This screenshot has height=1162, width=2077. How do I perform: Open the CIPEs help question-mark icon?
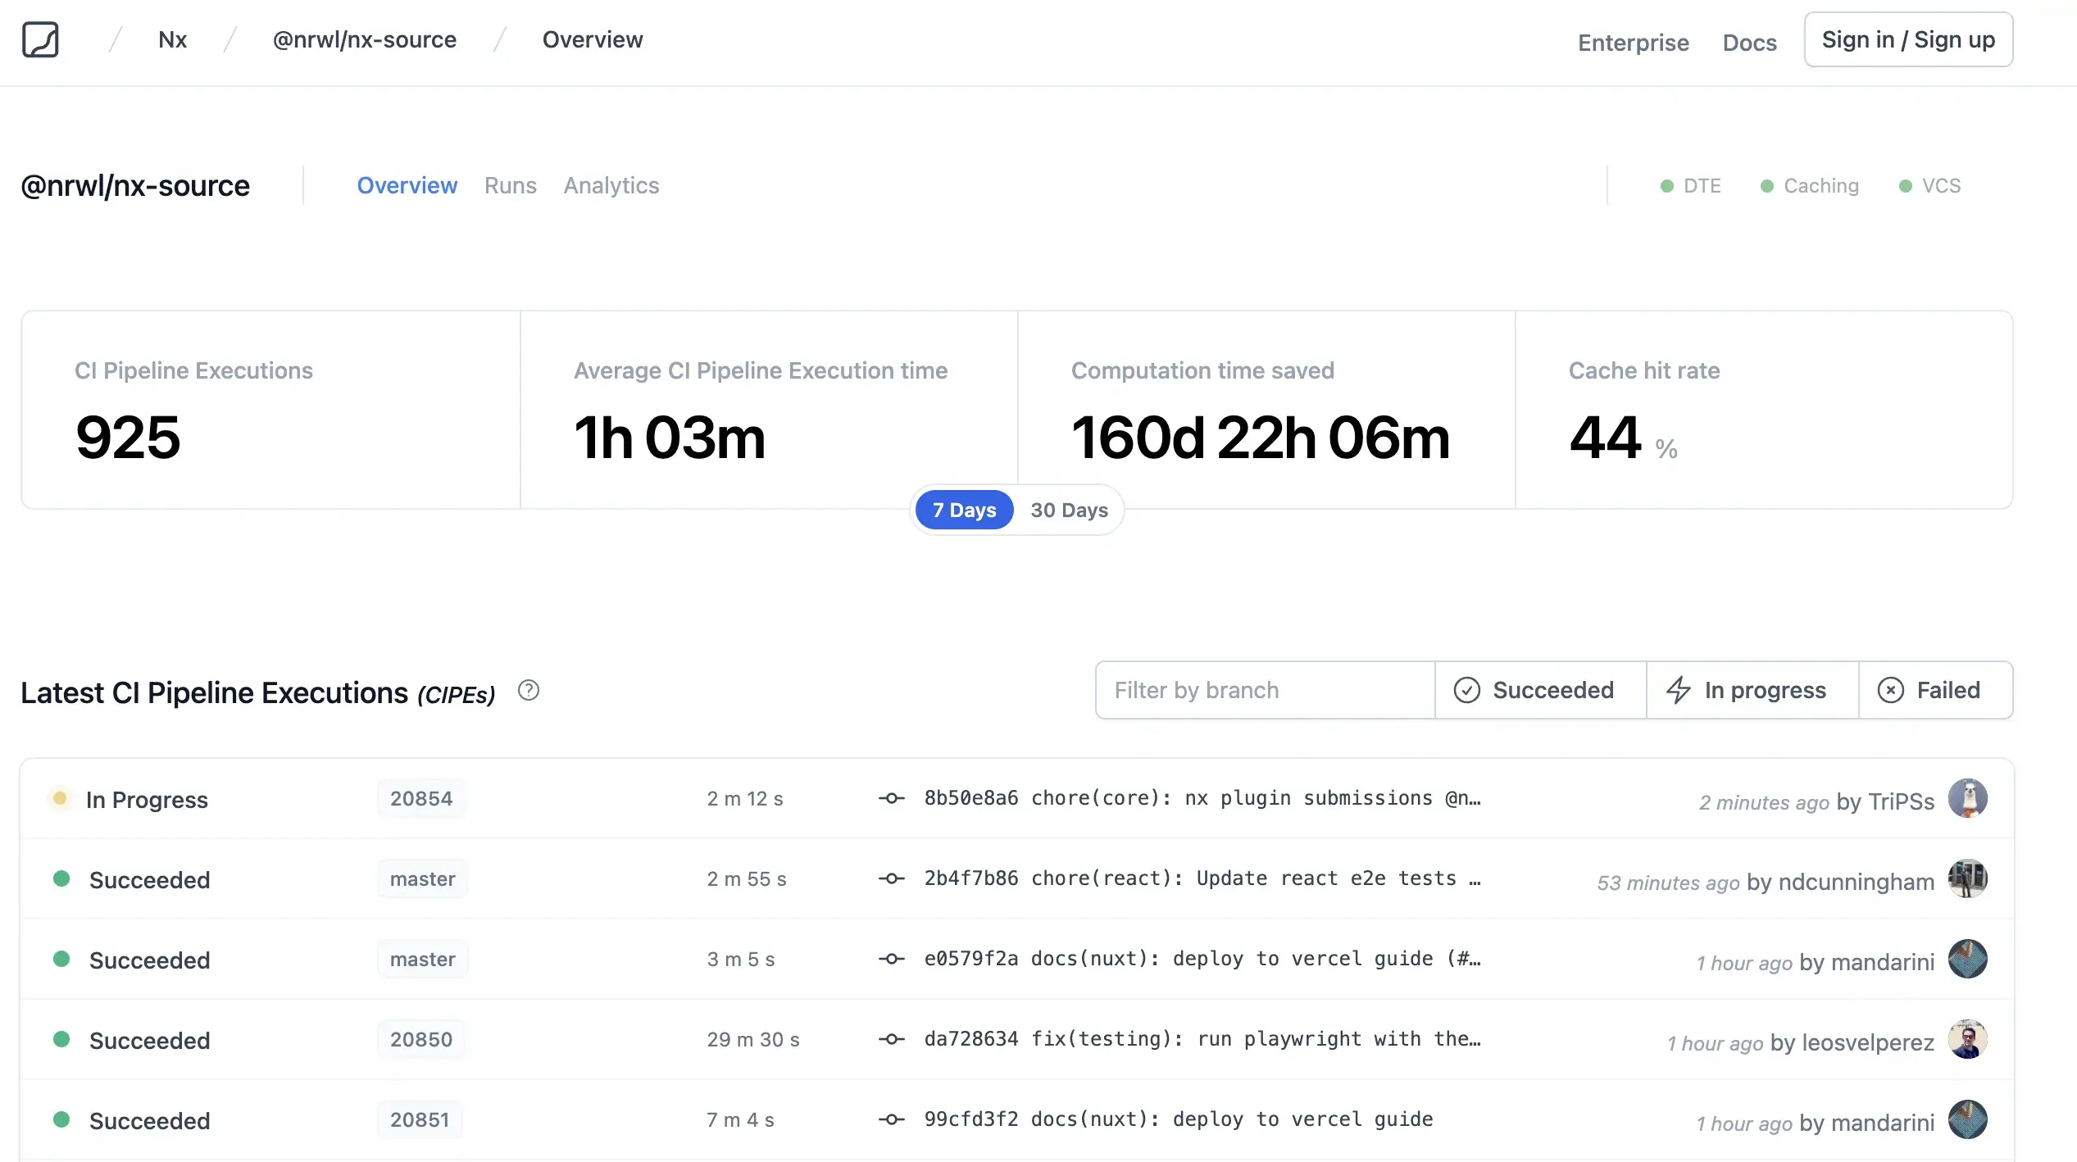pos(529,691)
